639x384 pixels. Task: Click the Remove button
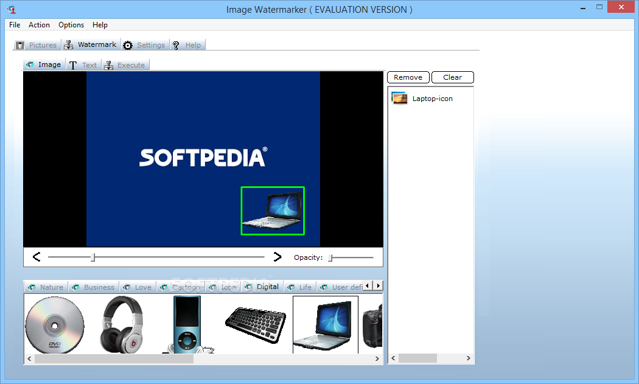[x=408, y=77]
